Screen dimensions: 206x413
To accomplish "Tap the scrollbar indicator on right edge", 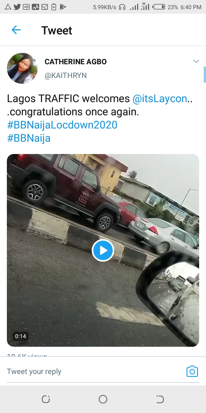I will click(205, 75).
